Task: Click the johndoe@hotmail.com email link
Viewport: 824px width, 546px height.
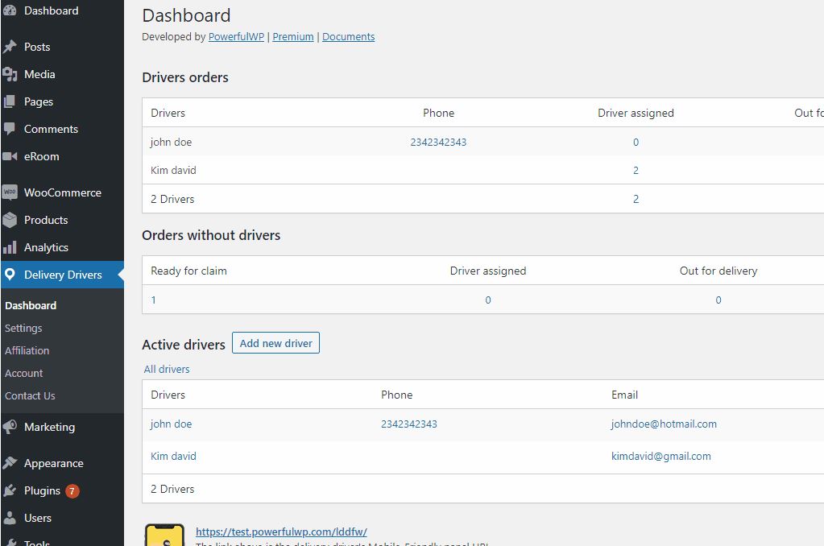Action: click(x=664, y=424)
